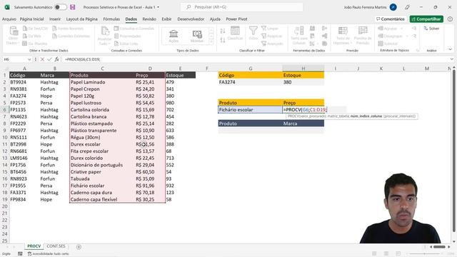Choose the Ações data type
Screen dimensions: 457x257
click(174, 36)
